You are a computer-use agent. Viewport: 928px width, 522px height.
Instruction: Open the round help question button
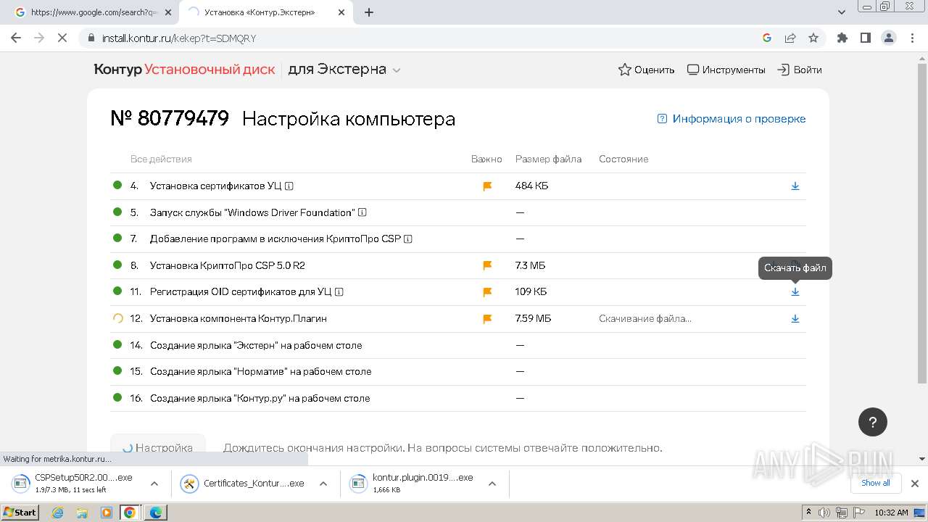point(873,422)
